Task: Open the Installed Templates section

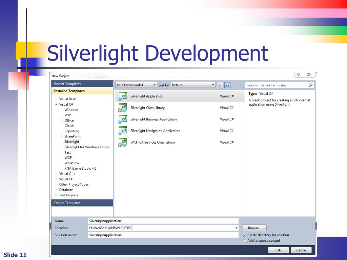Action: [82, 91]
